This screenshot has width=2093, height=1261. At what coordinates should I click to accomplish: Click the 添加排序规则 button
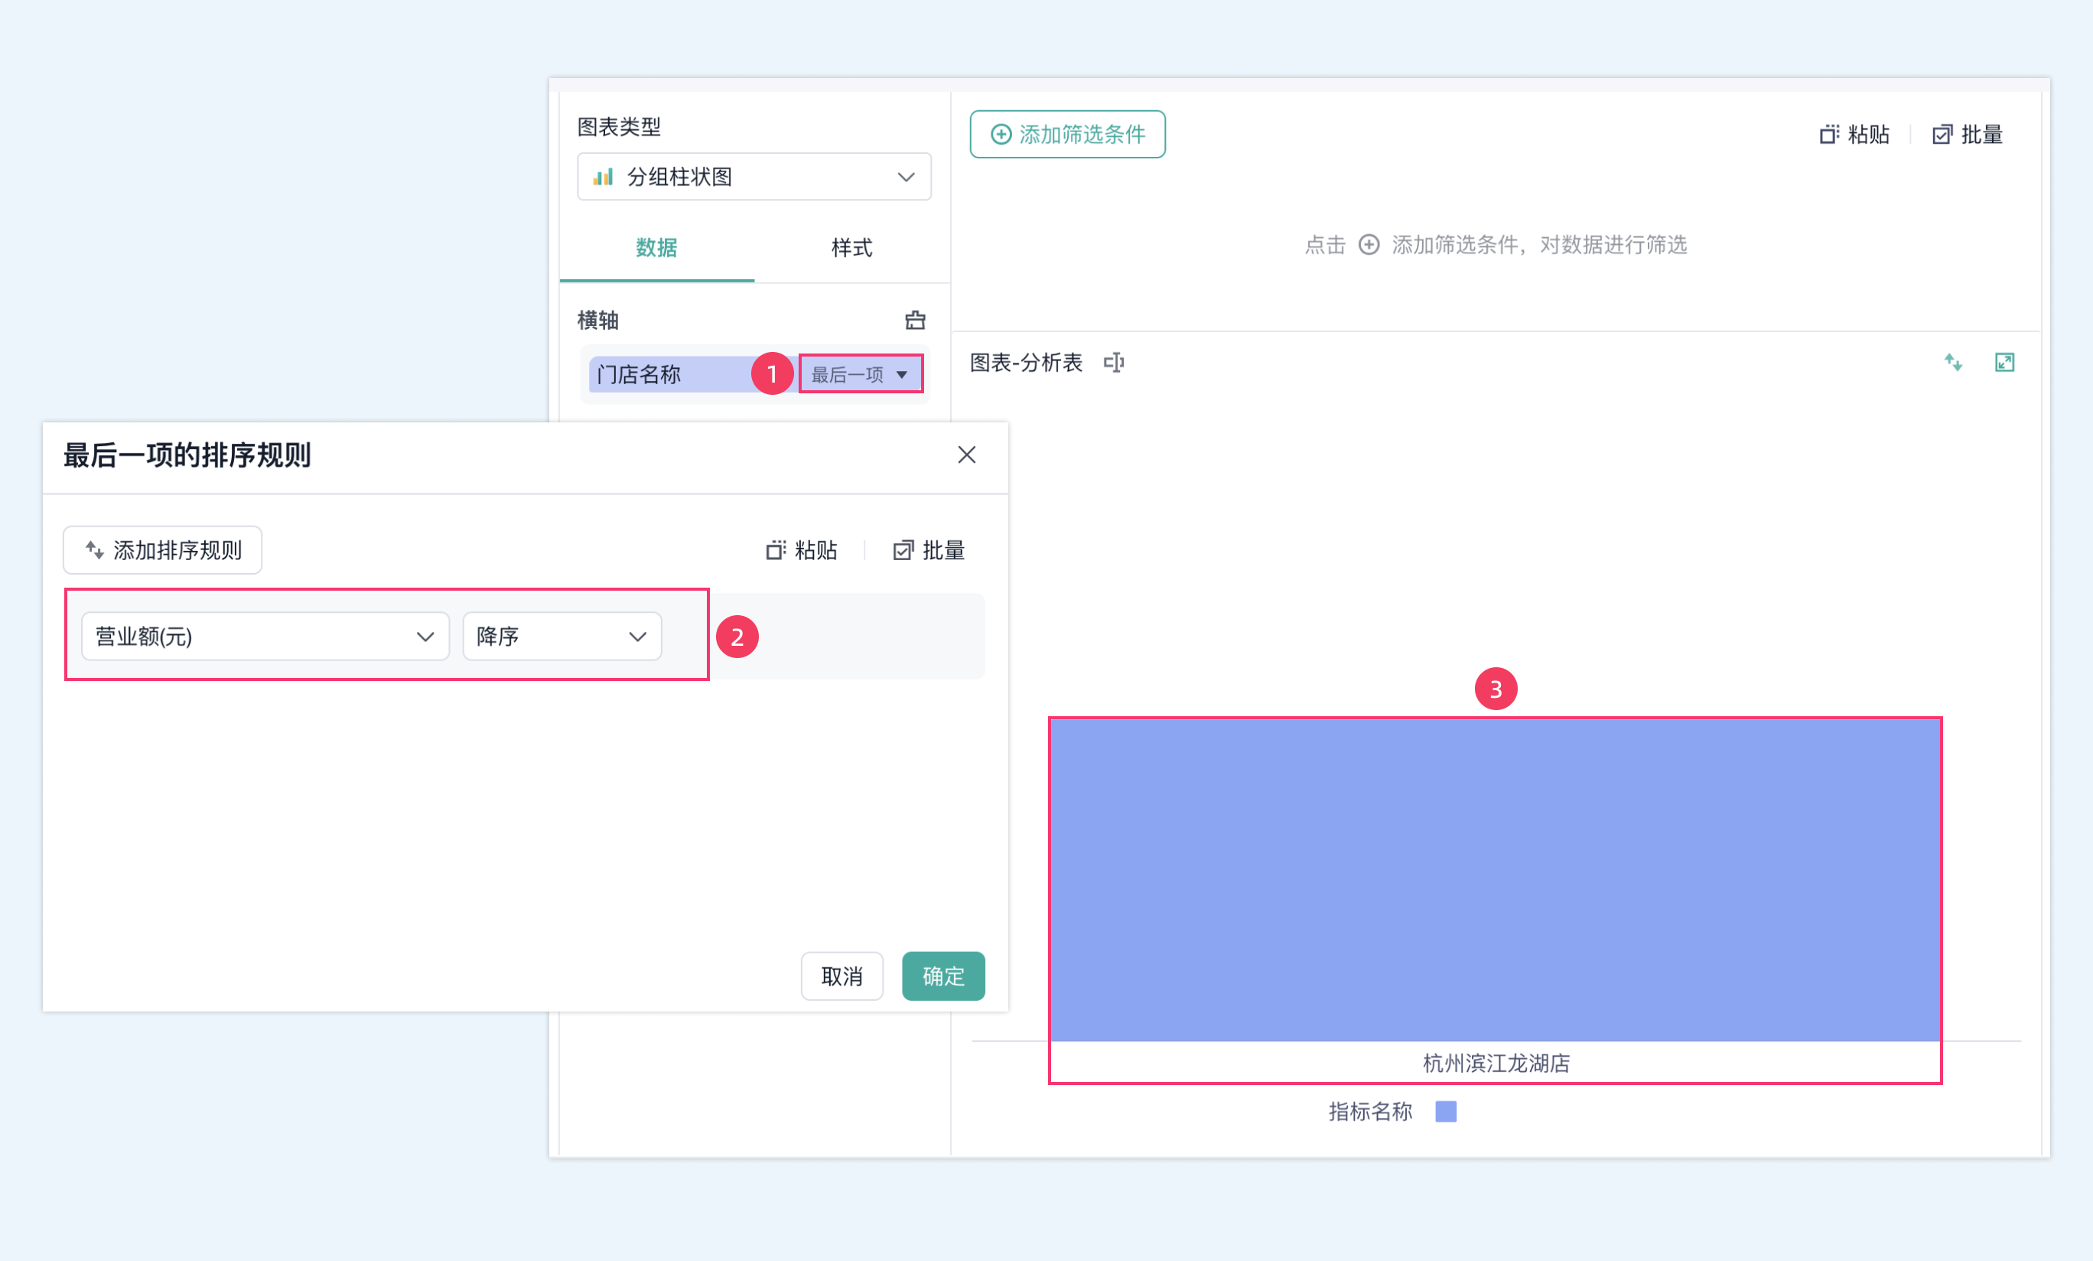point(162,550)
